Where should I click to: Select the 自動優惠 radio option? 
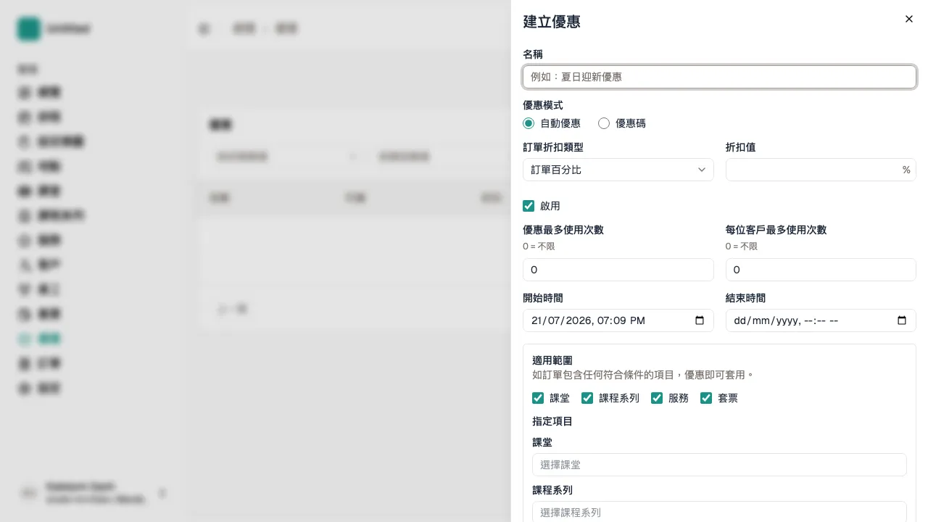click(x=529, y=123)
